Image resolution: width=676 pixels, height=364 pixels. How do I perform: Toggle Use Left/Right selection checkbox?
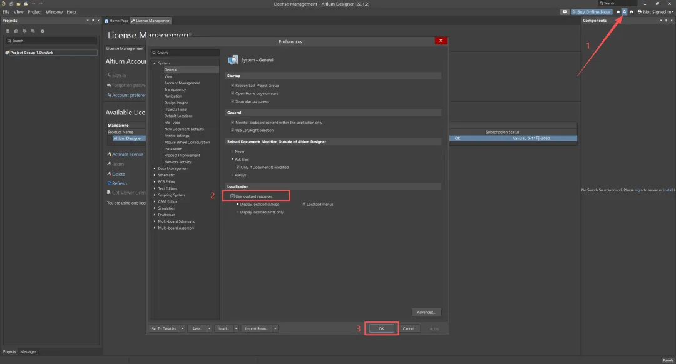232,130
